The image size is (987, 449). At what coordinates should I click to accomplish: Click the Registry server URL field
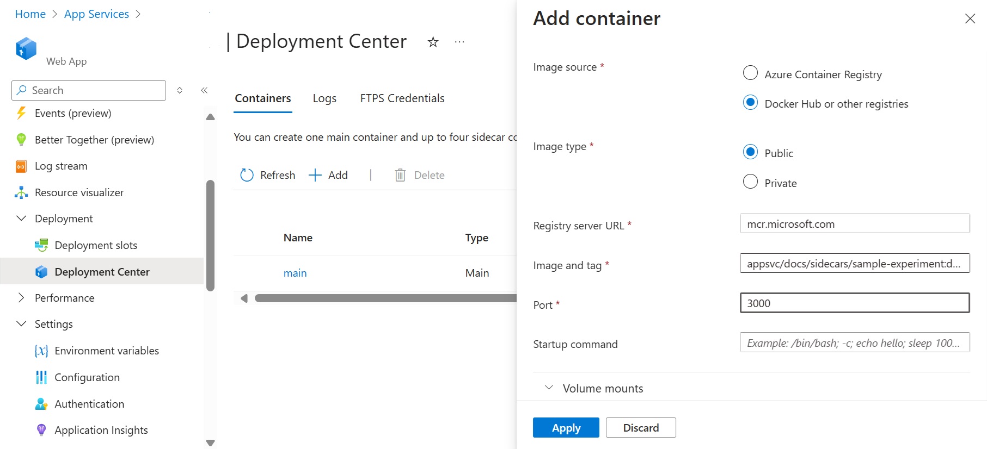pos(855,224)
